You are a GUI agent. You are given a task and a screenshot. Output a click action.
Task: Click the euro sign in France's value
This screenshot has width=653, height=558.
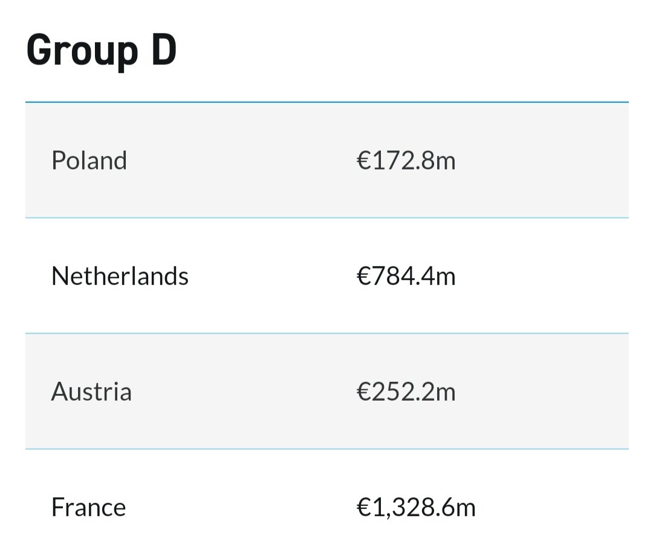click(363, 508)
